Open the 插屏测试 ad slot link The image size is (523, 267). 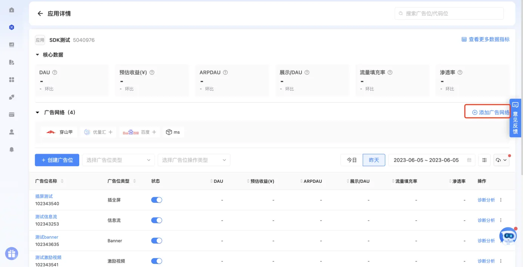pyautogui.click(x=44, y=196)
